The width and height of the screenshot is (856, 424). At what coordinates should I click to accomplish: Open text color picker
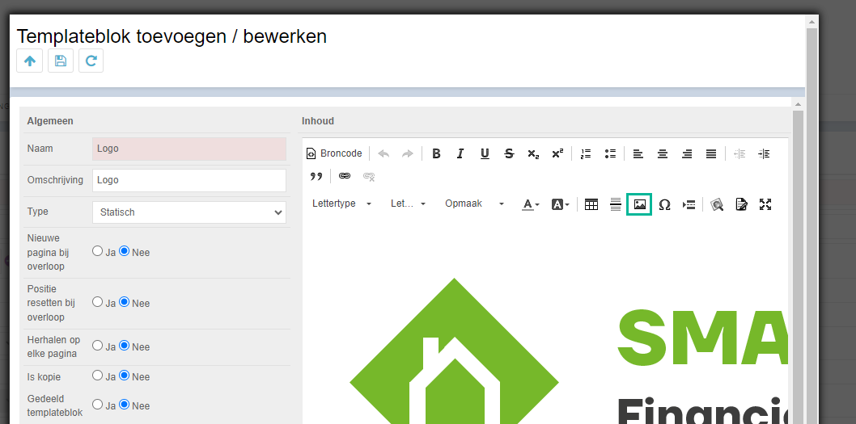click(530, 204)
